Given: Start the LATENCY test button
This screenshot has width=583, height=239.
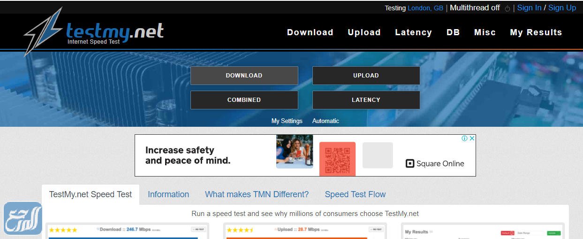Looking at the screenshot, I should (x=366, y=100).
